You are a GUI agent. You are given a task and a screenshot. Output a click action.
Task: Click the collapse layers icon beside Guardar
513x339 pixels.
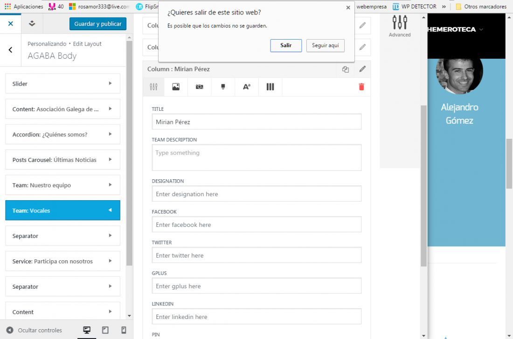tap(32, 23)
